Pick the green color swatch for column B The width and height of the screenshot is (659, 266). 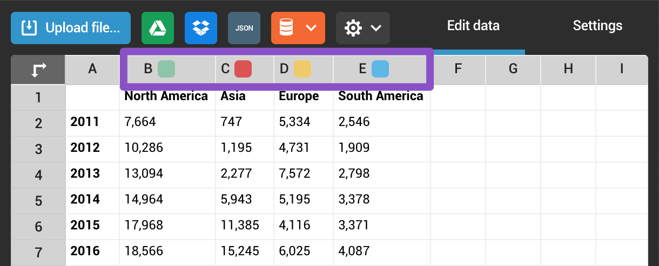pyautogui.click(x=166, y=69)
